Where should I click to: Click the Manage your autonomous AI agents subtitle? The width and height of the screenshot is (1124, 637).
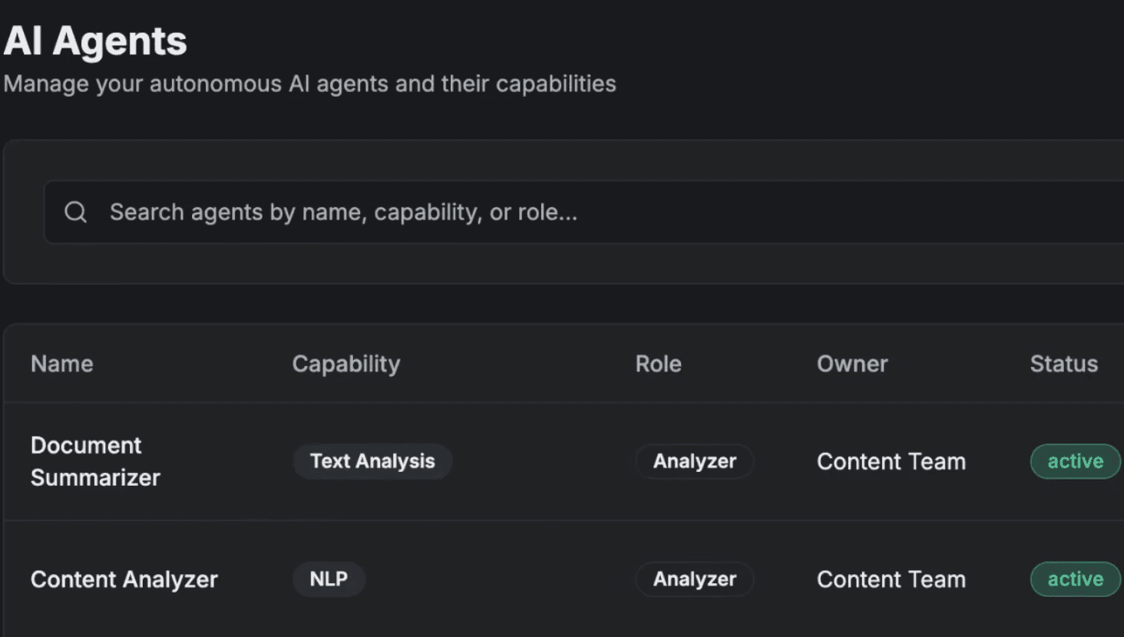309,84
